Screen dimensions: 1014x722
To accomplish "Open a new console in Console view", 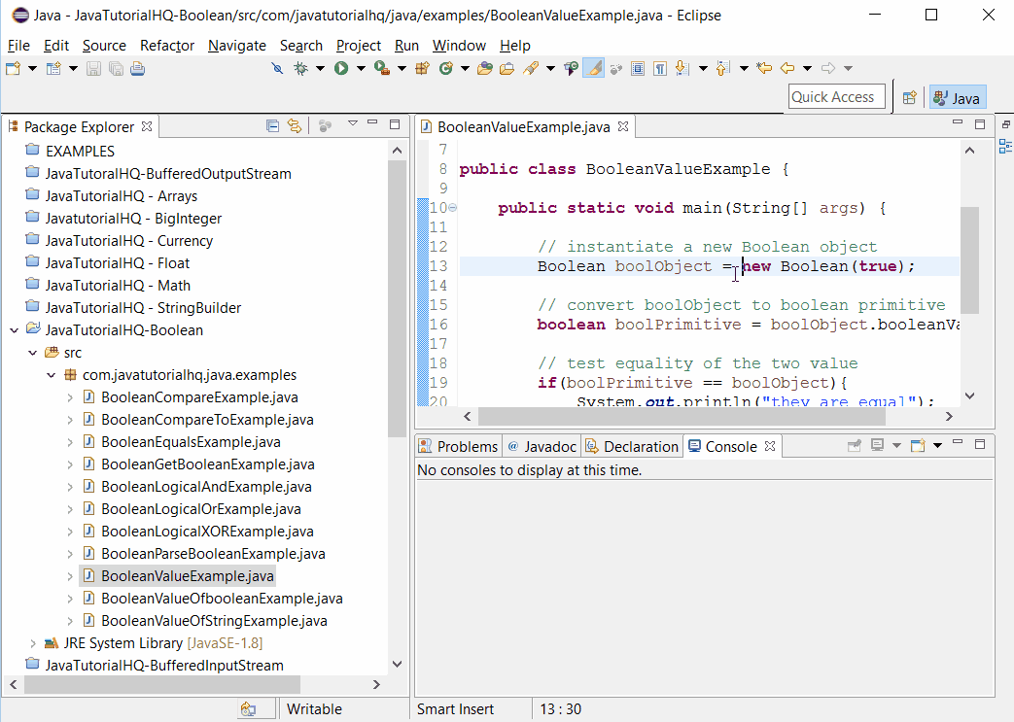I will [x=917, y=445].
